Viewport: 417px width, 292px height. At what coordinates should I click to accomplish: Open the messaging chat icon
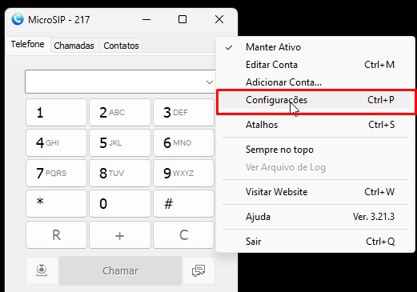click(198, 270)
